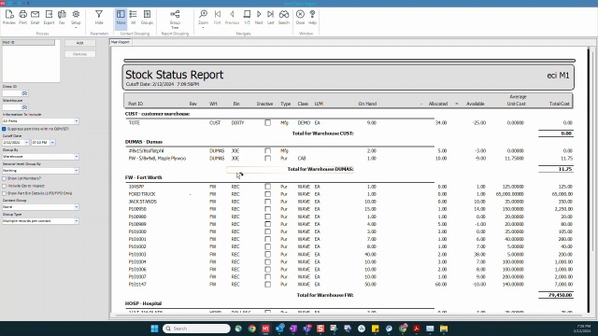Open the Warehouse lookup binoculars
598x336 pixels.
[24, 107]
